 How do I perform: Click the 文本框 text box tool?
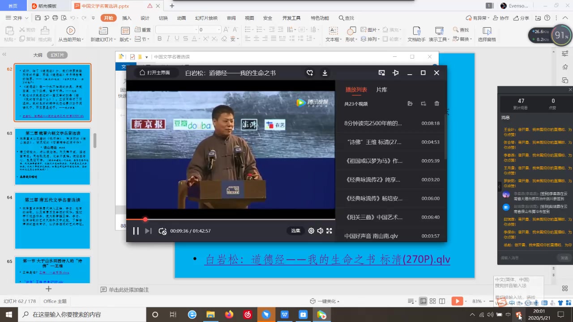click(334, 34)
